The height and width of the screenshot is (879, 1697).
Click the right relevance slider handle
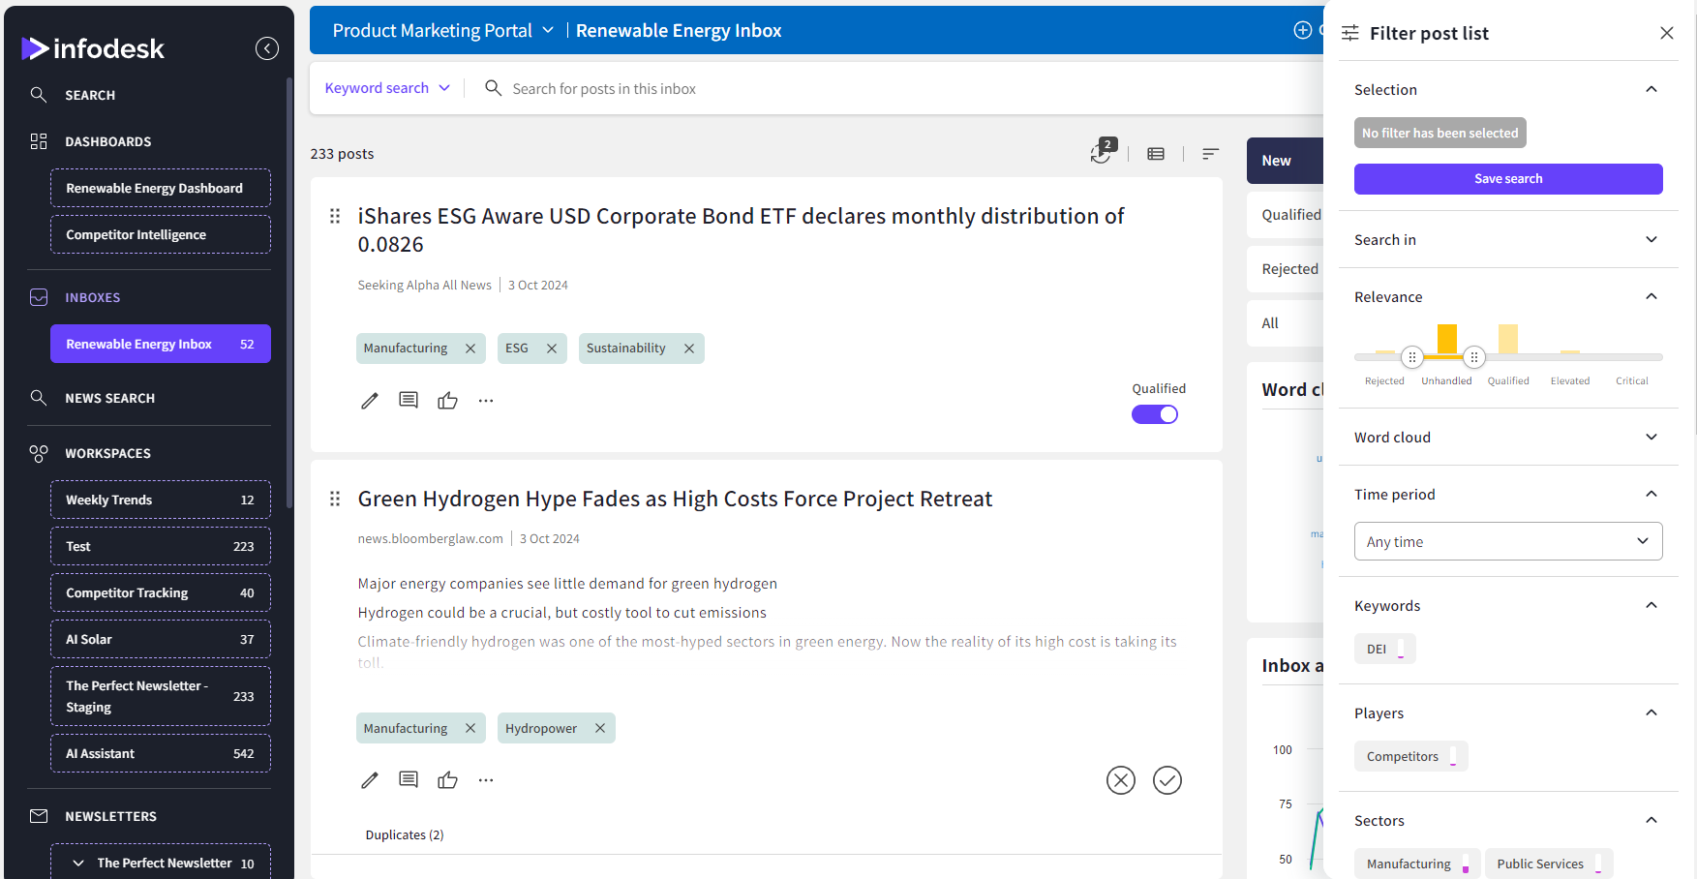tap(1473, 357)
